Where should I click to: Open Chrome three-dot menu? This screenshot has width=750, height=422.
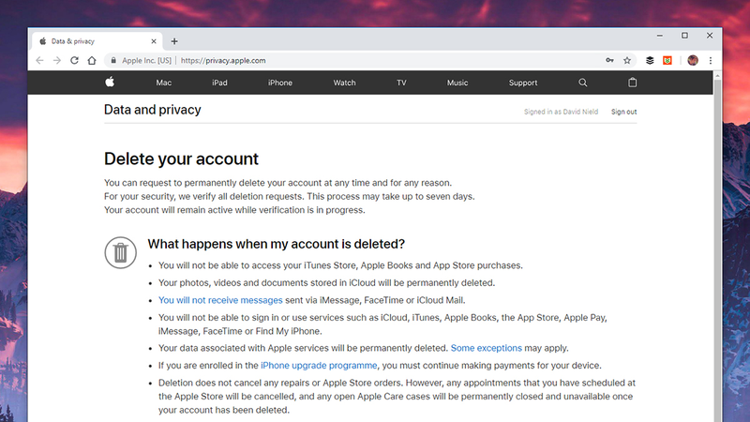click(x=711, y=60)
